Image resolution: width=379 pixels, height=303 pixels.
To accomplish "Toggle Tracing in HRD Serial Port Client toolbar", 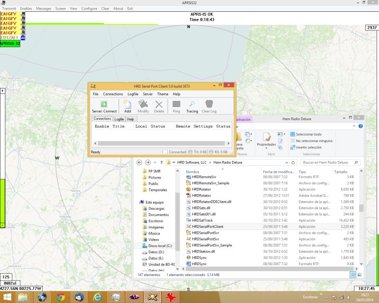I will pos(192,106).
